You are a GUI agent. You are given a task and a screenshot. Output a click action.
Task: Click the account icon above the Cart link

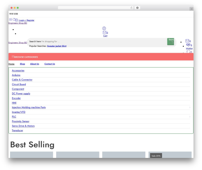point(104,28)
